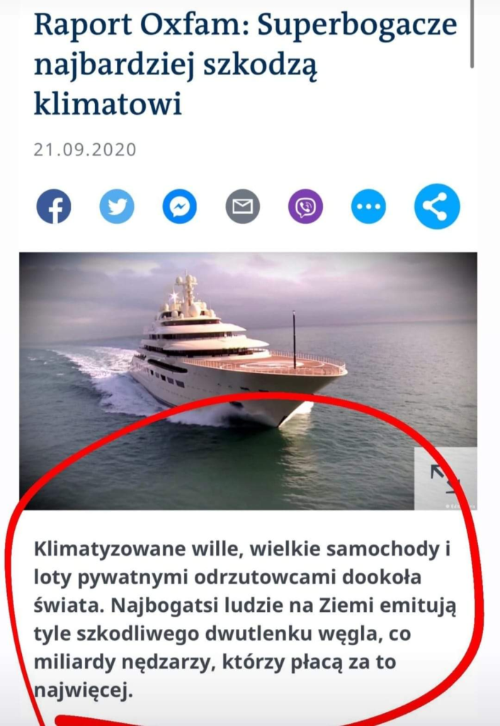The width and height of the screenshot is (500, 726).
Task: Select the publication date 21.09.2020
Action: pyautogui.click(x=85, y=150)
